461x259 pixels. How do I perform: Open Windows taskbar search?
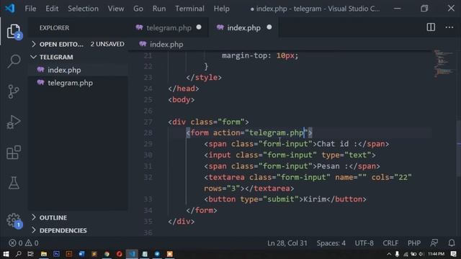click(x=18, y=254)
